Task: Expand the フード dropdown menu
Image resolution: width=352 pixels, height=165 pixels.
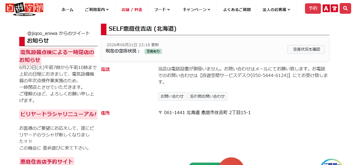Action: tap(162, 10)
